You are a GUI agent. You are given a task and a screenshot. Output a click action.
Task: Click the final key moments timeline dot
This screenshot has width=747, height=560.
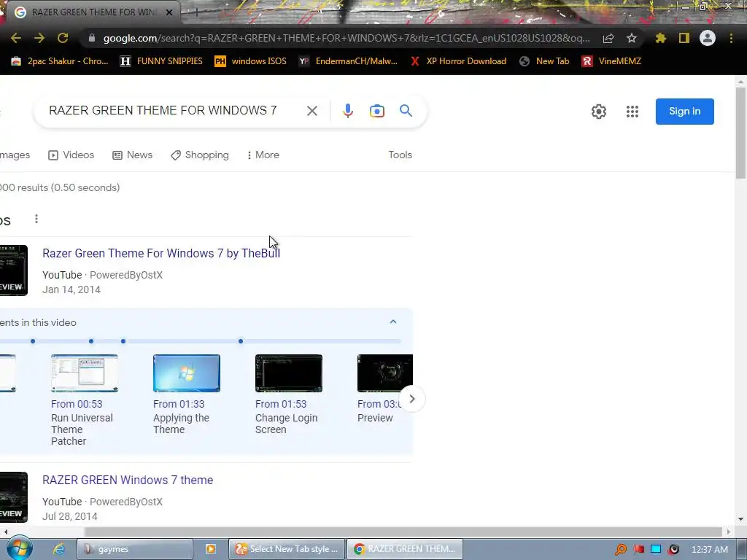[241, 341]
